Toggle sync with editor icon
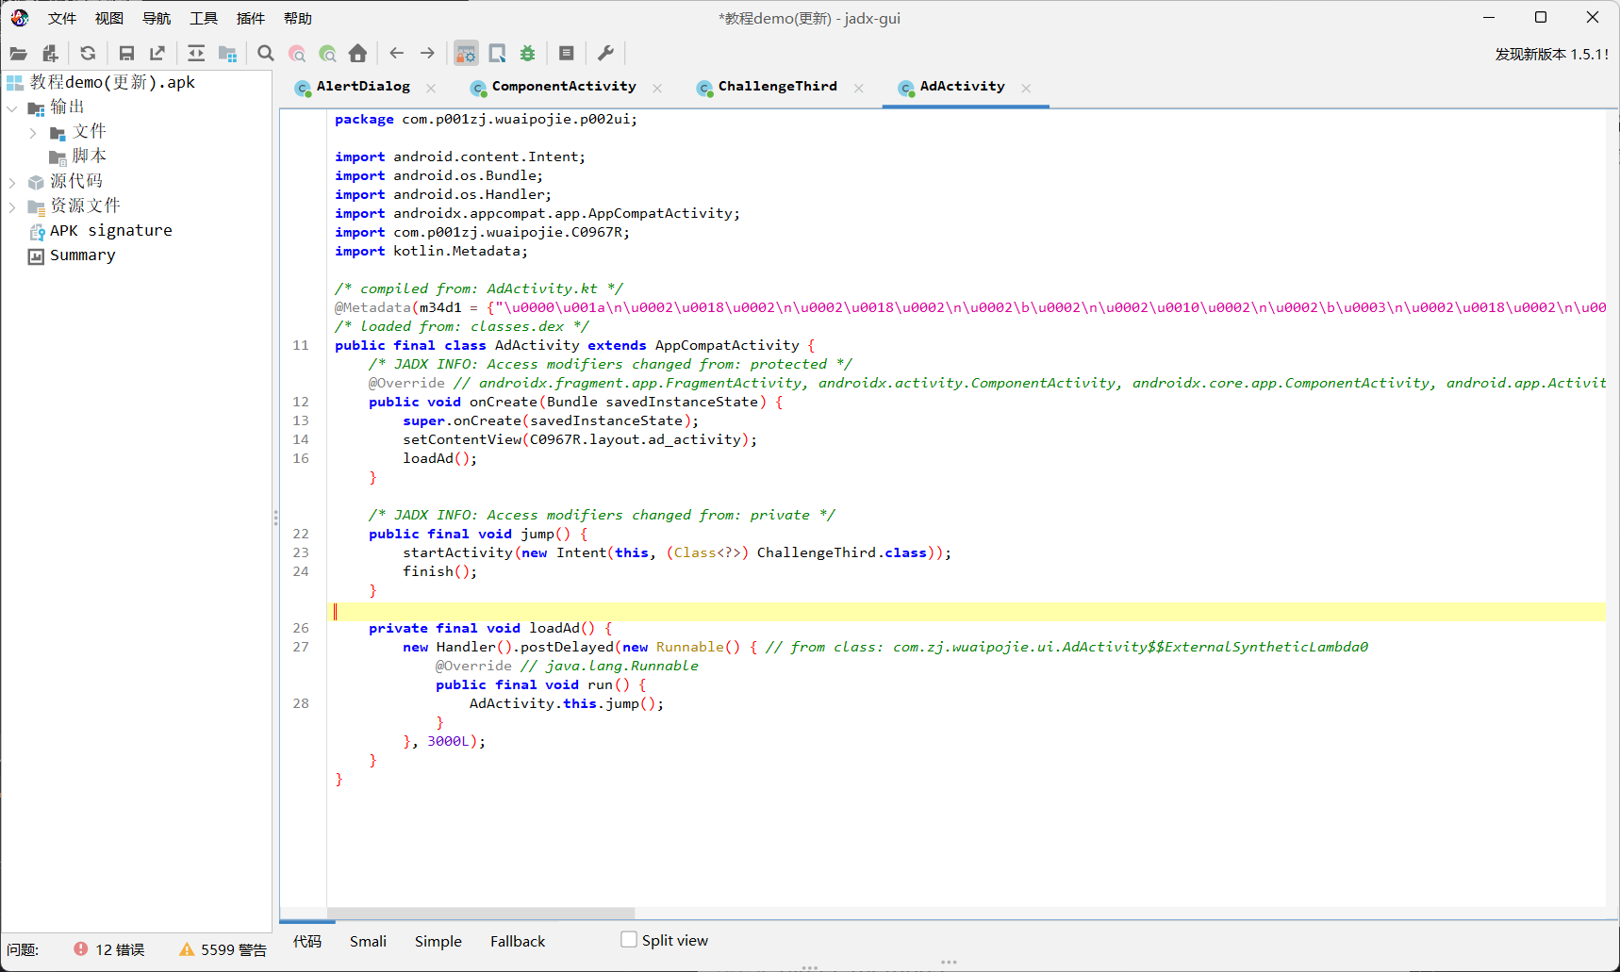The height and width of the screenshot is (972, 1620). pos(196,54)
